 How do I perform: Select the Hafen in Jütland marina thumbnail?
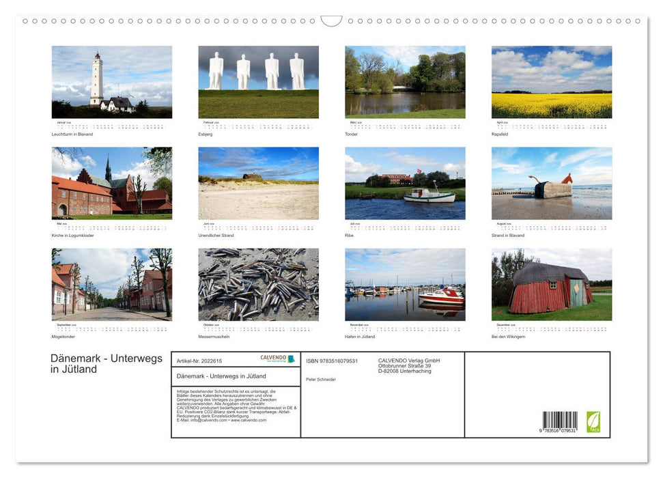[x=405, y=285]
